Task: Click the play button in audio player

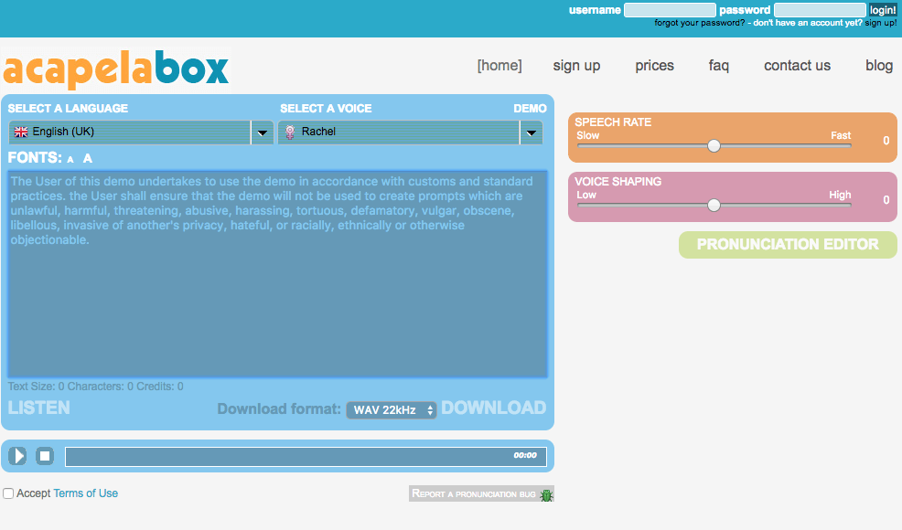Action: (17, 456)
